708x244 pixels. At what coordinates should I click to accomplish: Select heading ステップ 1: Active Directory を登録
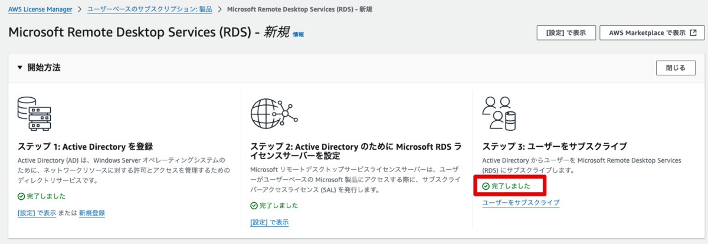pos(86,146)
